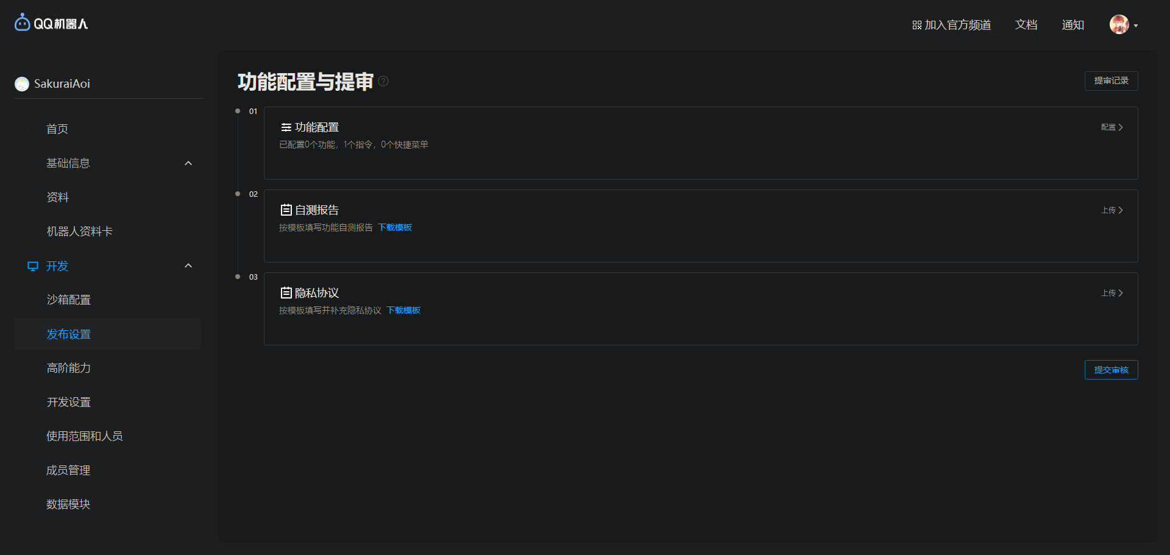
Task: Click 上传 for 隐私协议
Action: [x=1111, y=293]
